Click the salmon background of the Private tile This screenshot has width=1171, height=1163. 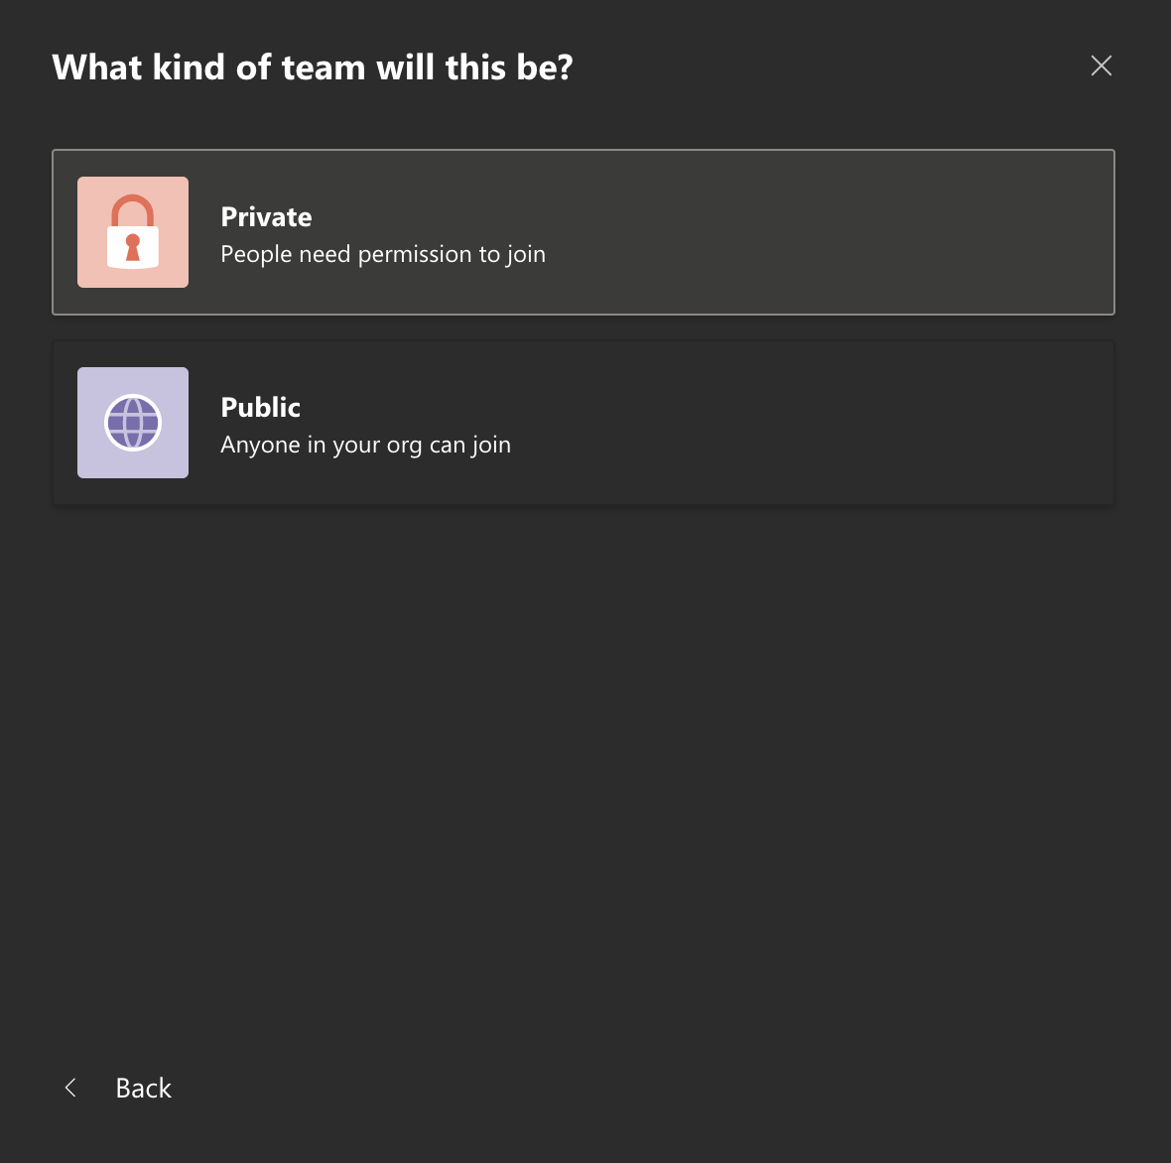[x=92, y=193]
